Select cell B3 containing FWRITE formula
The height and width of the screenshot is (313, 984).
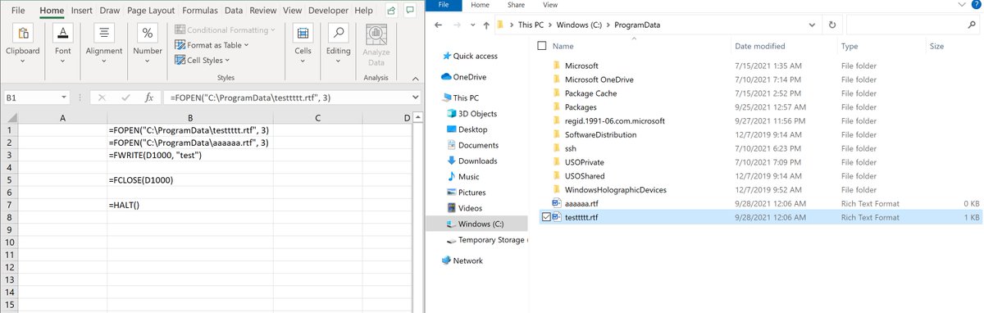click(x=189, y=155)
